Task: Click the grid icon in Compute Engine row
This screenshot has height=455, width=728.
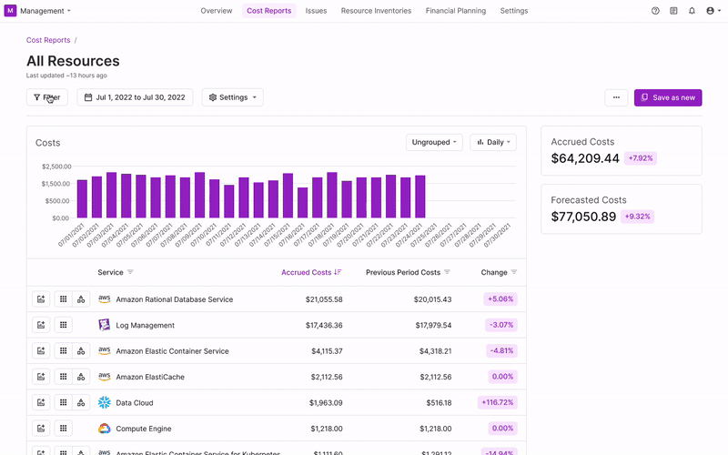Action: click(x=63, y=429)
